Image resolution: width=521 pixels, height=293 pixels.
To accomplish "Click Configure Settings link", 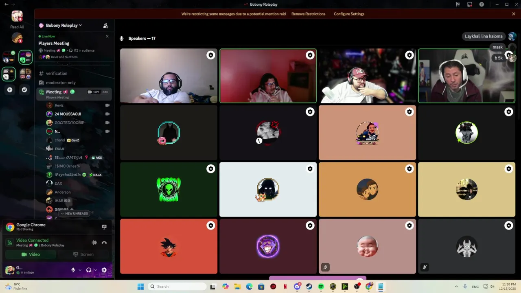I will pyautogui.click(x=349, y=14).
